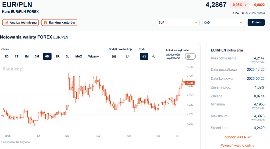The width and height of the screenshot is (270, 149).
Task: Select the 1D period
Action: (7, 56)
